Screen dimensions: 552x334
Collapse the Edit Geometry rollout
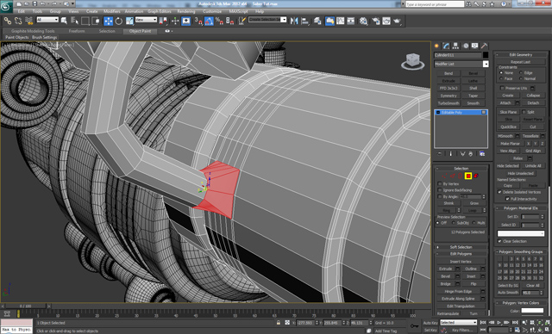(521, 54)
